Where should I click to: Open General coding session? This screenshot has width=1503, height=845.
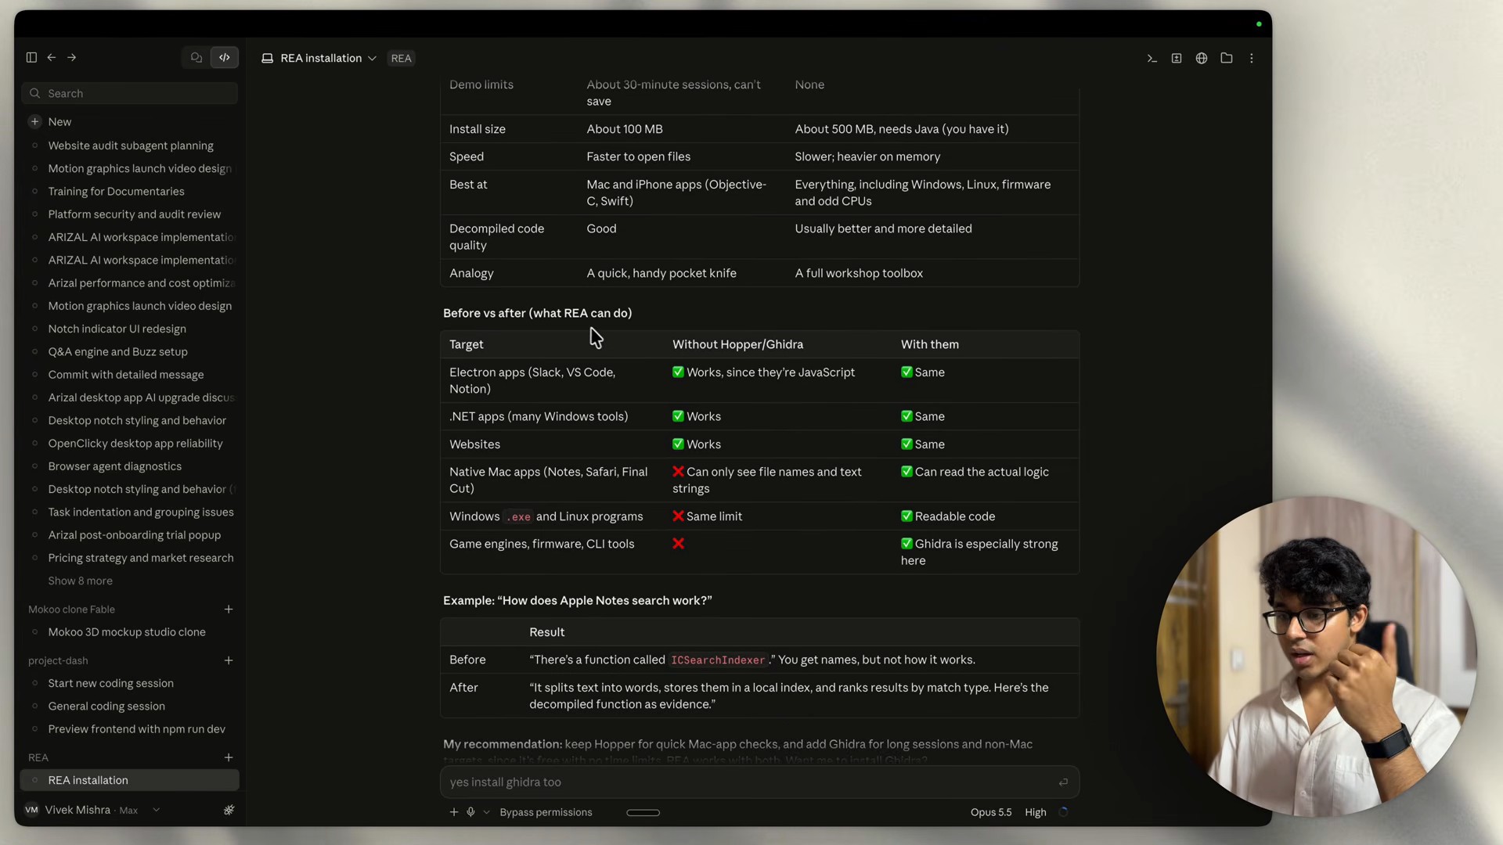pyautogui.click(x=106, y=706)
